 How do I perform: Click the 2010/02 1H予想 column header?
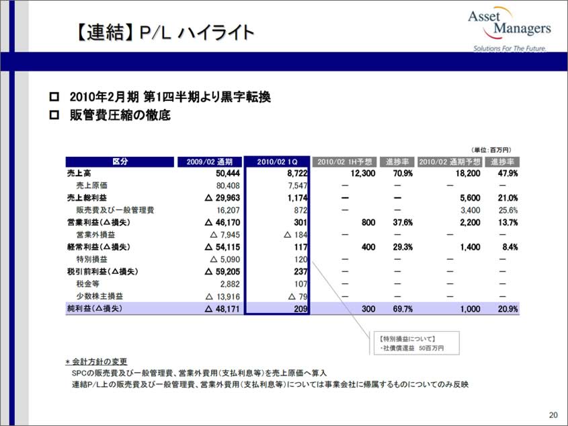point(344,162)
